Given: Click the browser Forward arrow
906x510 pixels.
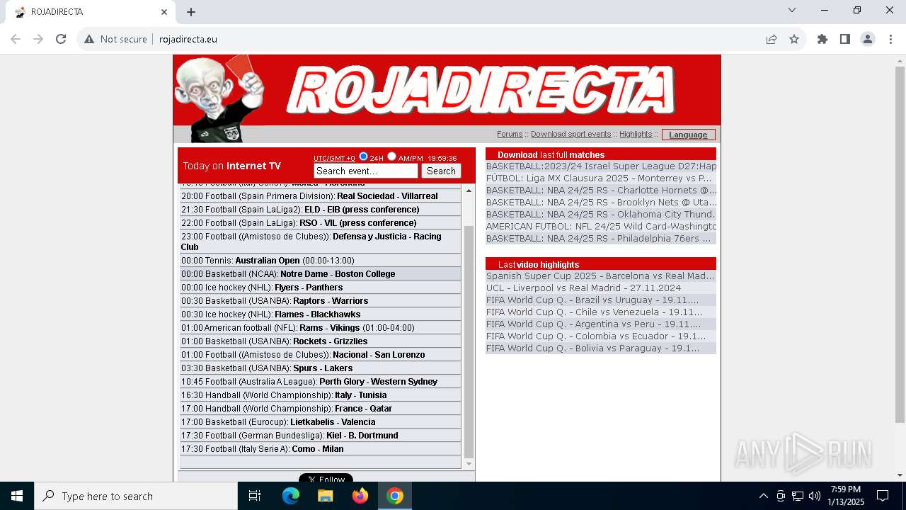Looking at the screenshot, I should pyautogui.click(x=38, y=39).
